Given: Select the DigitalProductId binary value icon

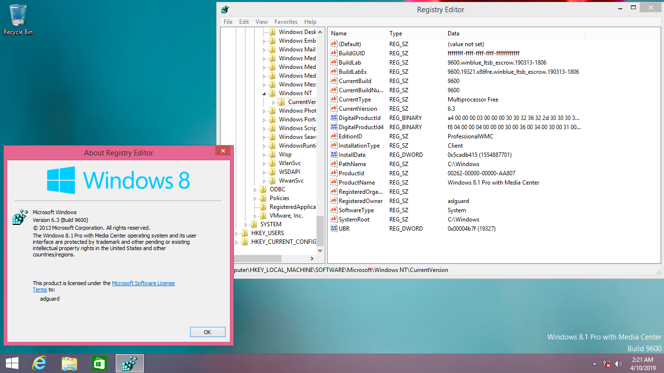Looking at the screenshot, I should [x=334, y=118].
